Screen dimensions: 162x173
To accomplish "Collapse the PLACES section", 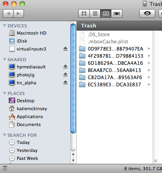I will coord(5,93).
